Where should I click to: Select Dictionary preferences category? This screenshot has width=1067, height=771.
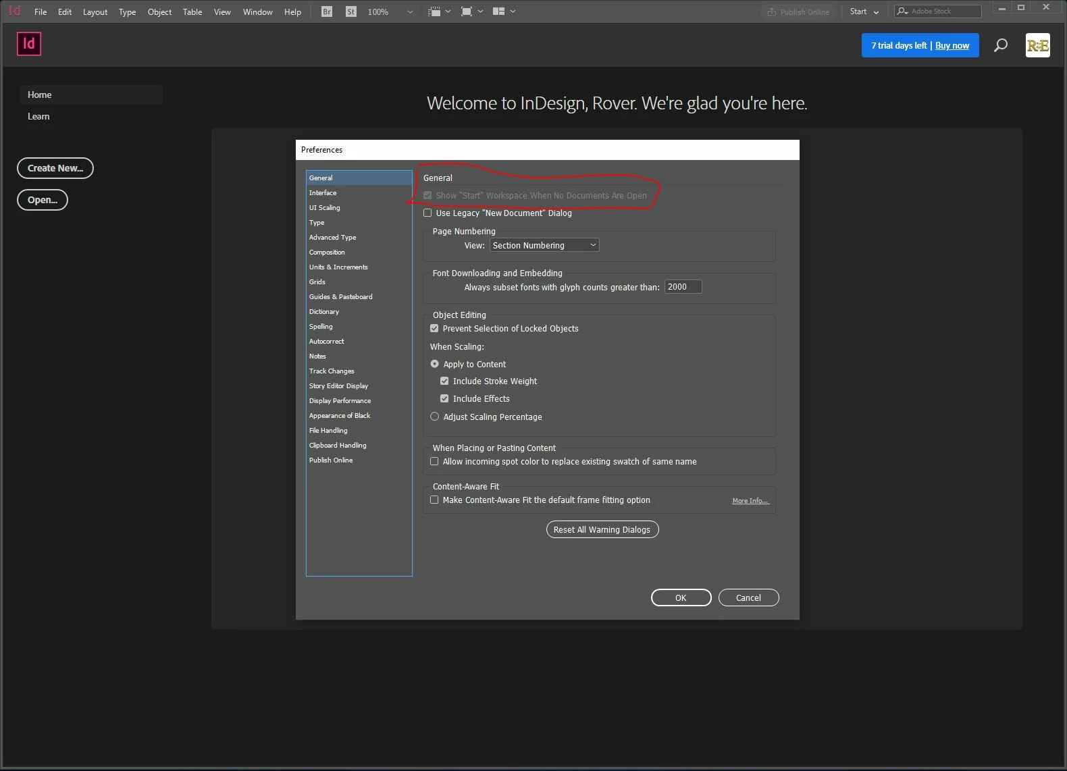tap(359, 311)
